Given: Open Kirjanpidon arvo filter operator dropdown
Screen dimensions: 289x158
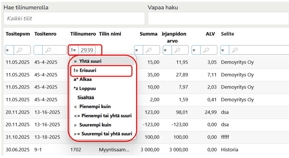Looking at the screenshot, I should tap(167, 50).
